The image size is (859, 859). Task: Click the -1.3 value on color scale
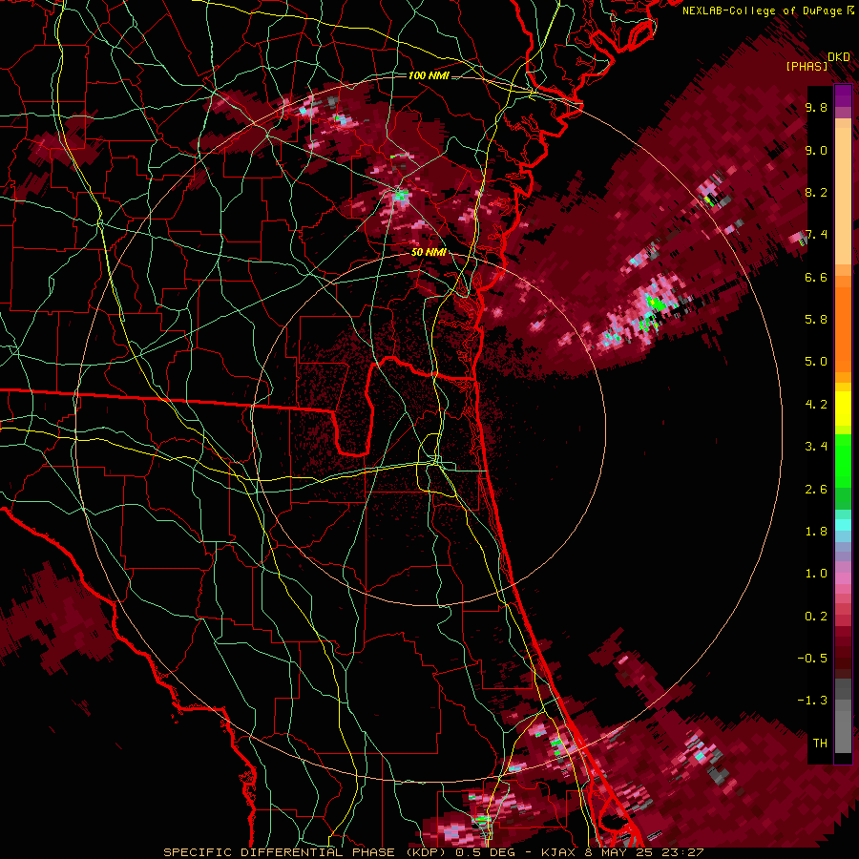(812, 701)
